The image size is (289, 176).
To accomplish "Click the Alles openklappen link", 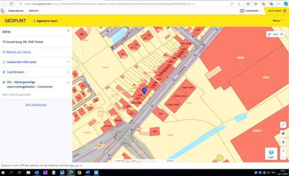I will pyautogui.click(x=36, y=105).
